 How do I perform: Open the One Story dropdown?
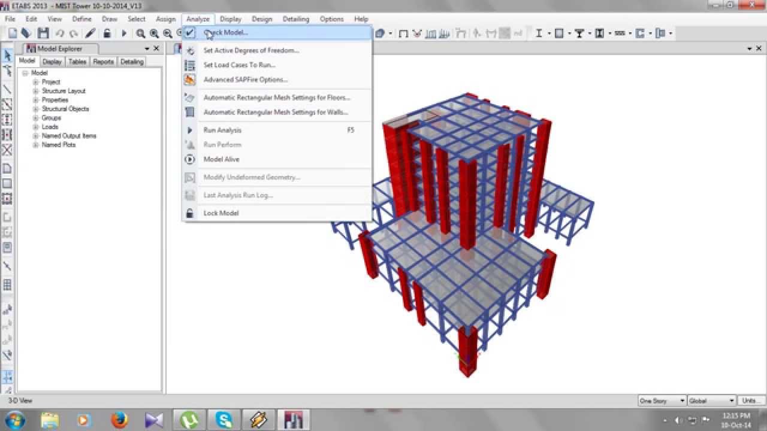(662, 400)
